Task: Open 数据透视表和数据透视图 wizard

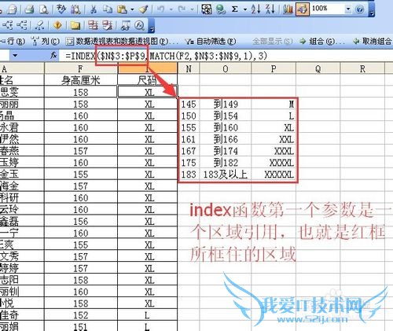Action: 122,42
